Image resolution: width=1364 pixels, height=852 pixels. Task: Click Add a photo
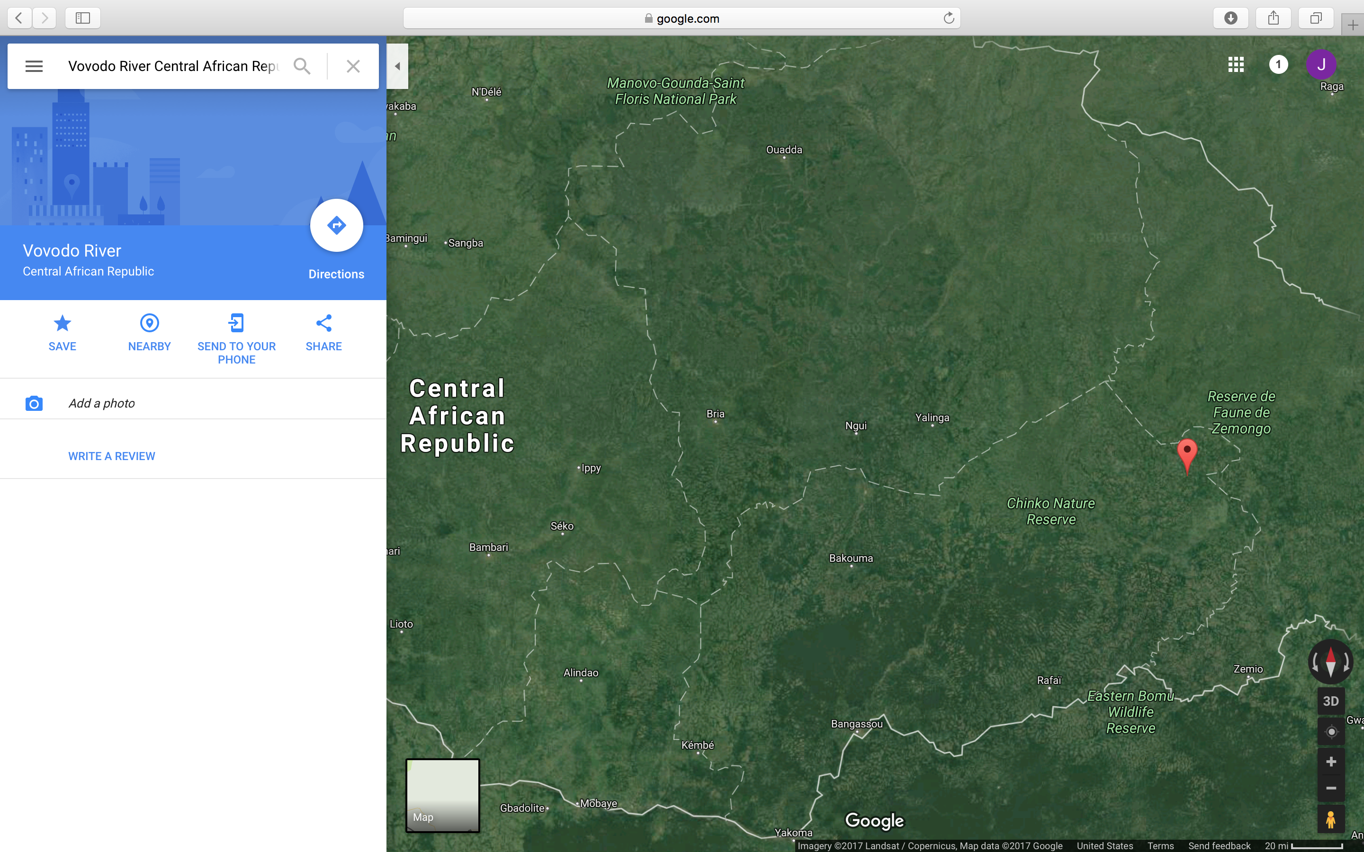[101, 403]
